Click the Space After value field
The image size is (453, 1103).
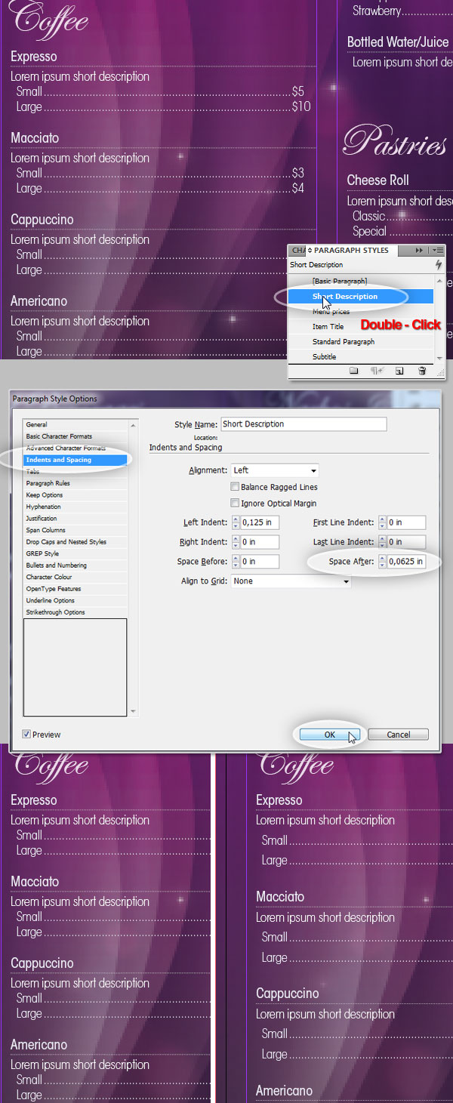coord(406,562)
